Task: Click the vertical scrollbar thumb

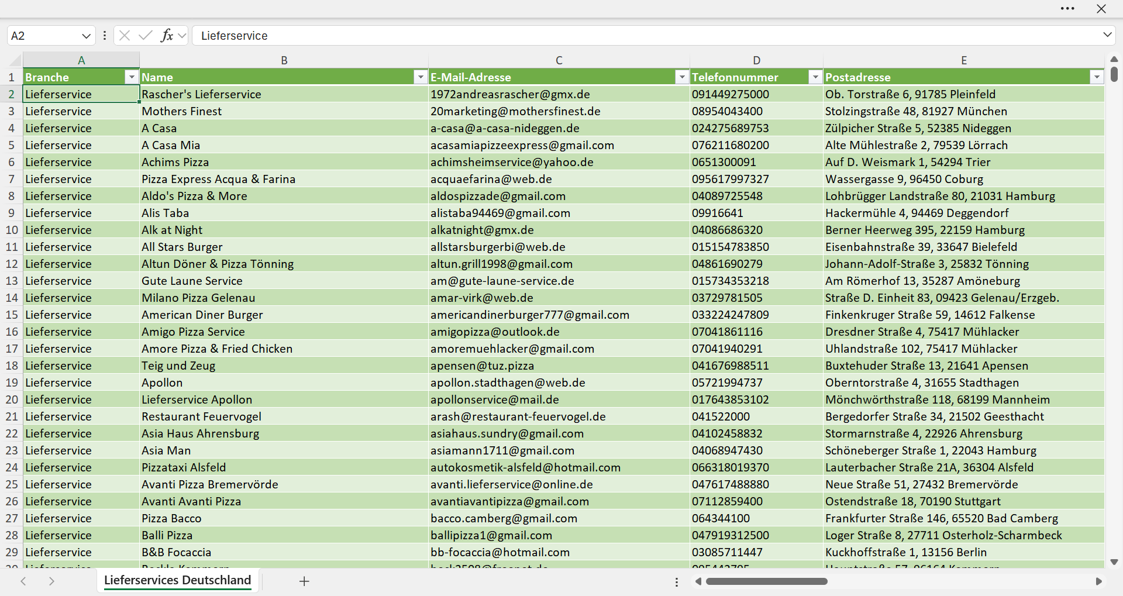Action: (1114, 74)
